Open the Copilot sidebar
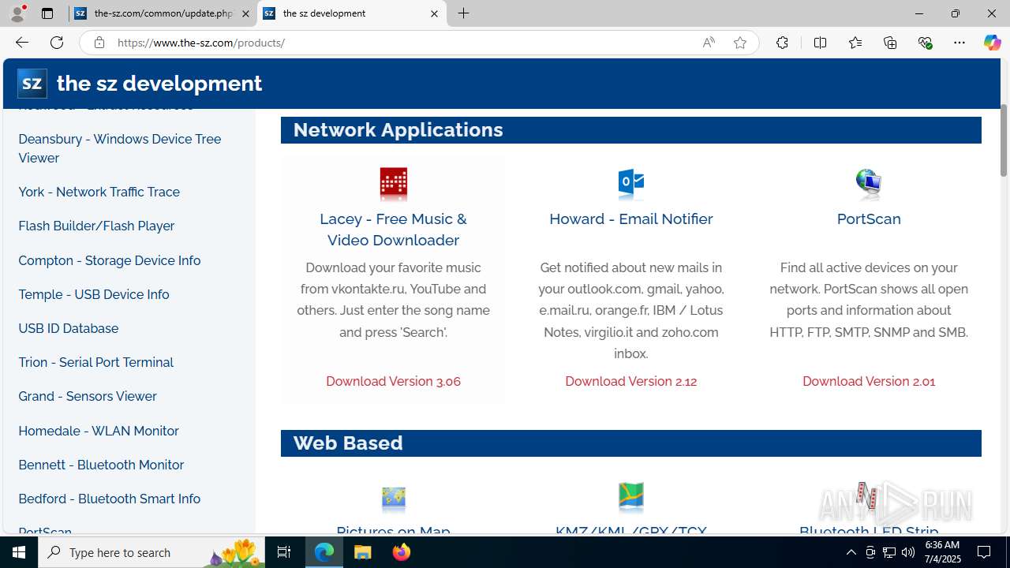 [x=992, y=43]
